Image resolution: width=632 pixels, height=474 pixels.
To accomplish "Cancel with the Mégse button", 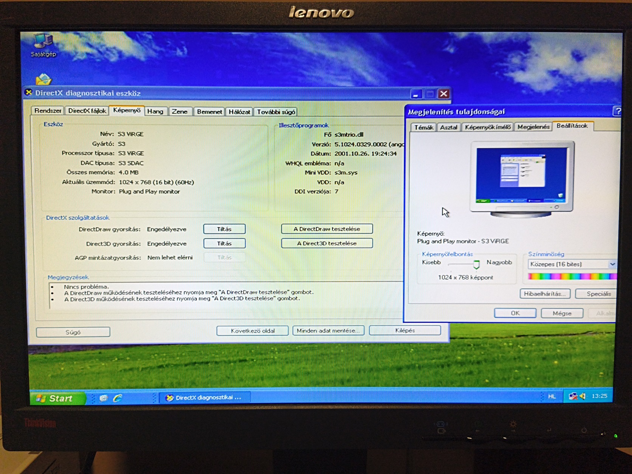I will pos(562,313).
